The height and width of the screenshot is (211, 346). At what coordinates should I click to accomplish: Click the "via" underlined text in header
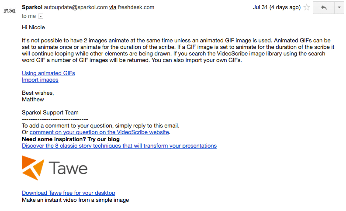113,7
